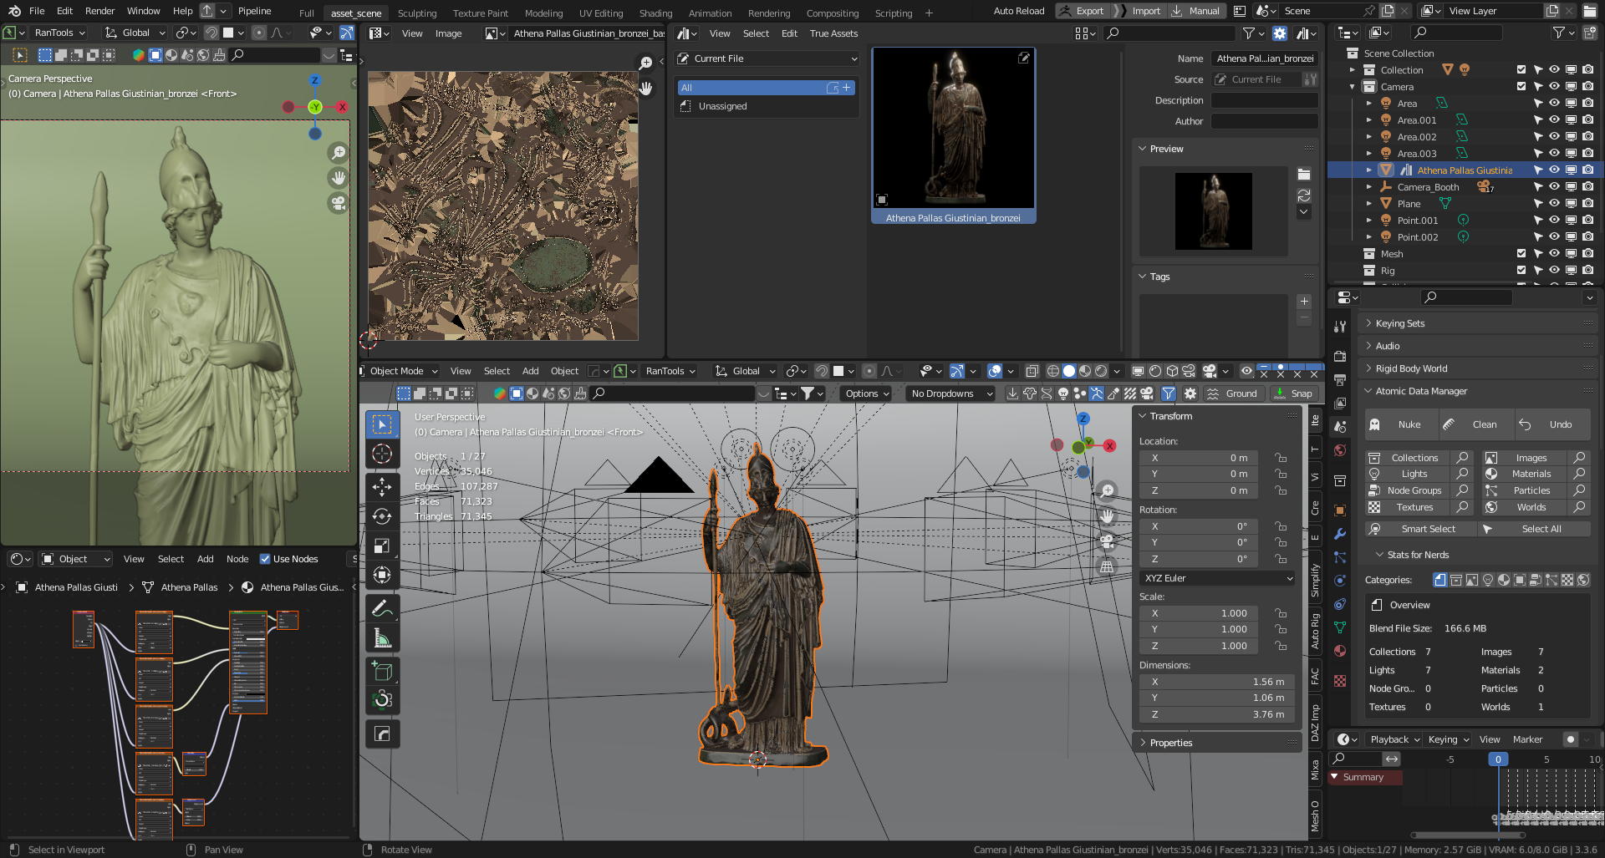Hide Area.001 light with the eye icon
This screenshot has height=858, width=1605.
(x=1554, y=120)
